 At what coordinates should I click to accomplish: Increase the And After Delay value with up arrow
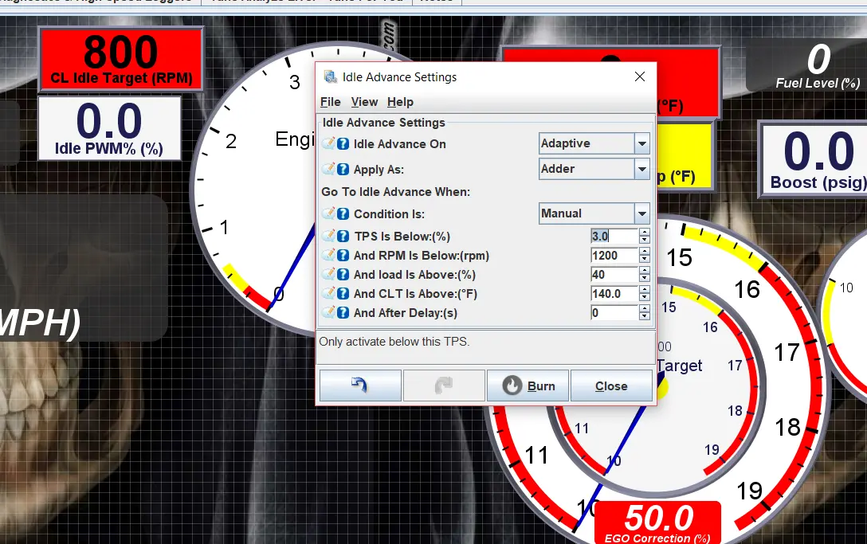click(x=644, y=309)
